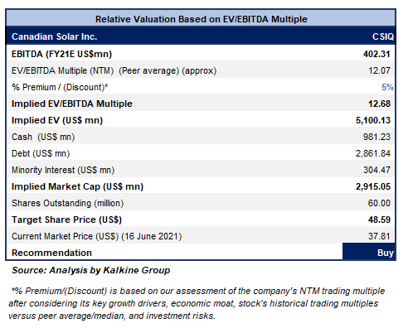
Task: Select the 'Implied EV (US$ mn)' label
Action: (x=57, y=120)
